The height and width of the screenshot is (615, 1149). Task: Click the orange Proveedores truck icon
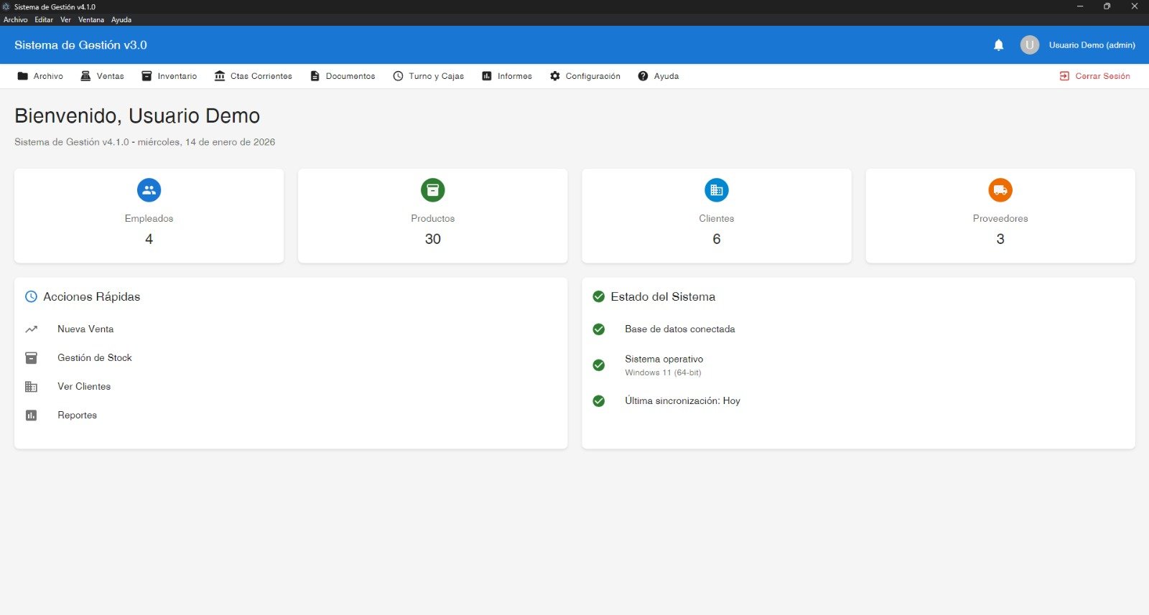click(1000, 190)
